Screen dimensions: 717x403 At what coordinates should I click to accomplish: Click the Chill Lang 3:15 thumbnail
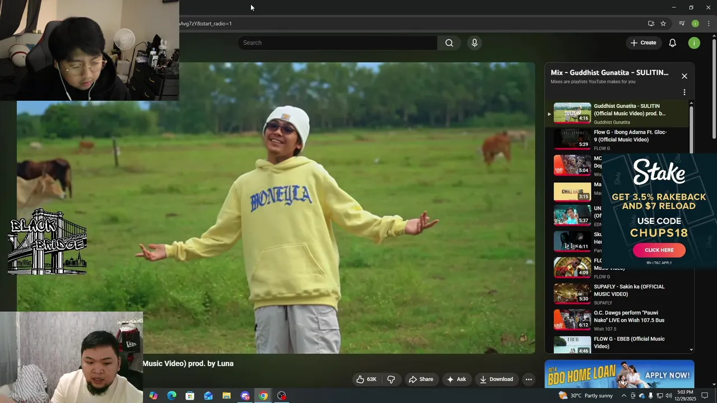pyautogui.click(x=572, y=191)
